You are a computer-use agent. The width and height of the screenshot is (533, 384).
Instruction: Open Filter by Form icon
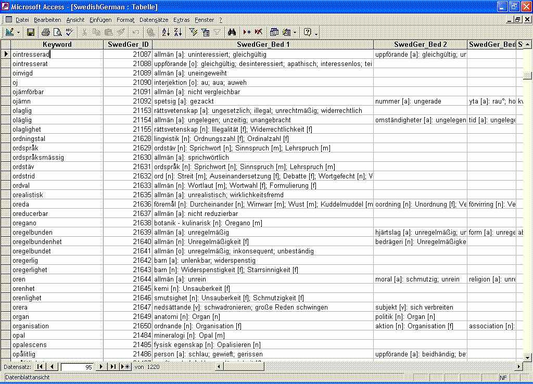point(205,32)
